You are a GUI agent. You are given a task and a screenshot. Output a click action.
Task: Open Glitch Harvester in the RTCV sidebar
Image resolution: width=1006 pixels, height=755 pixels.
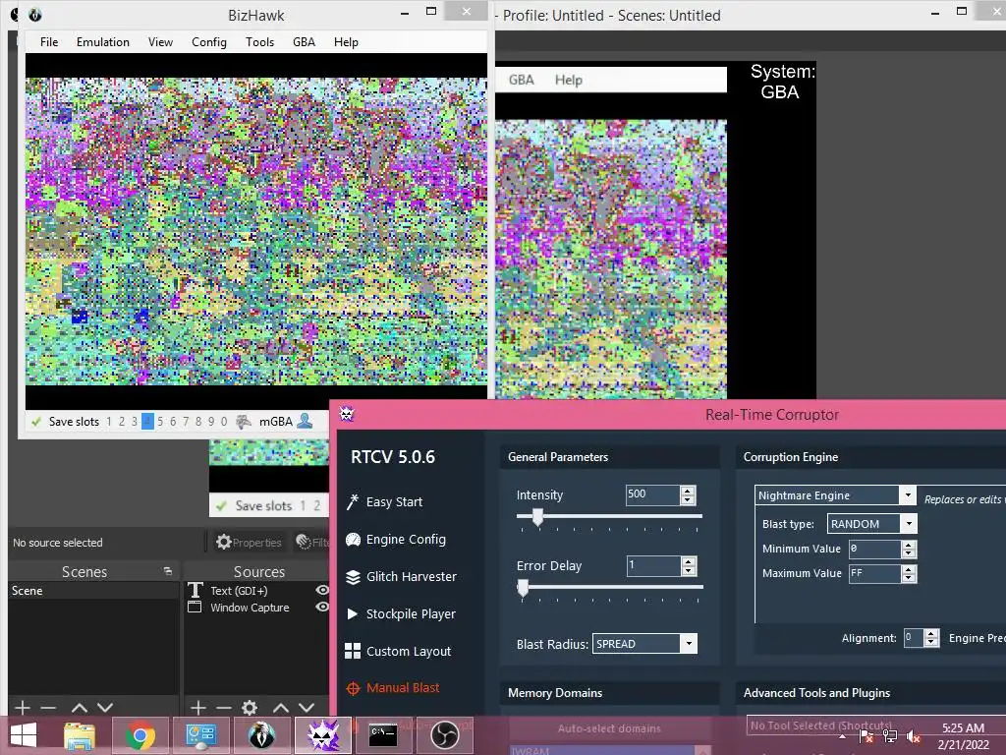tap(401, 576)
